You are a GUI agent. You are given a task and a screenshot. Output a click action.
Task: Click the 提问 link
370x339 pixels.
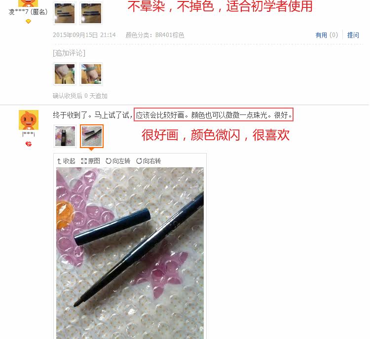(353, 35)
